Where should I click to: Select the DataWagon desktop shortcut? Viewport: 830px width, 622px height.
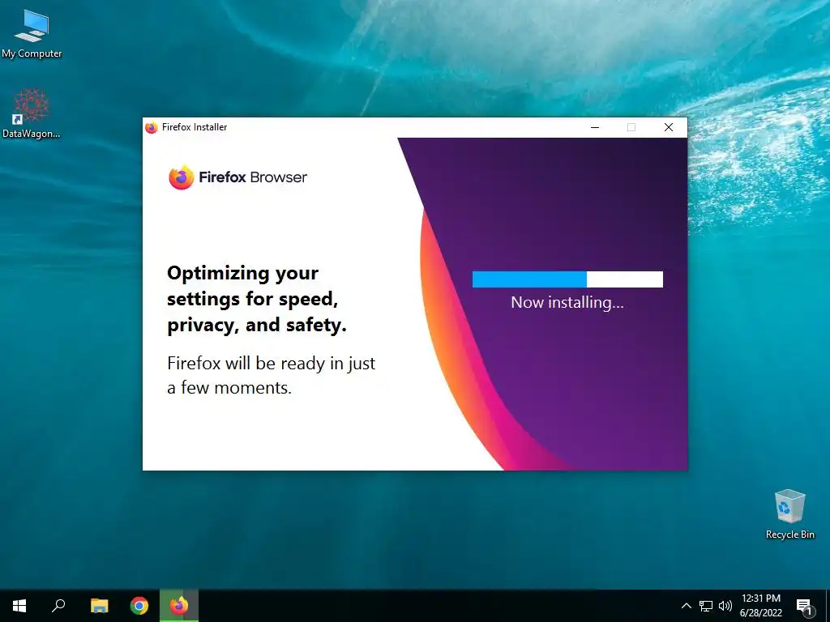32,113
